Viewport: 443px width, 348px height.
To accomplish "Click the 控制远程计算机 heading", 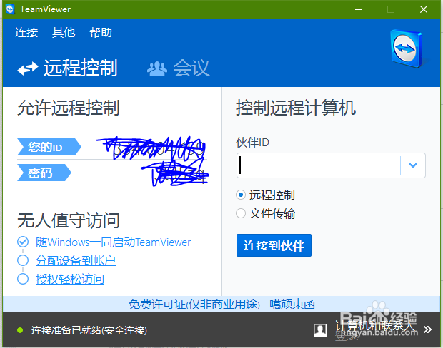I will [296, 108].
